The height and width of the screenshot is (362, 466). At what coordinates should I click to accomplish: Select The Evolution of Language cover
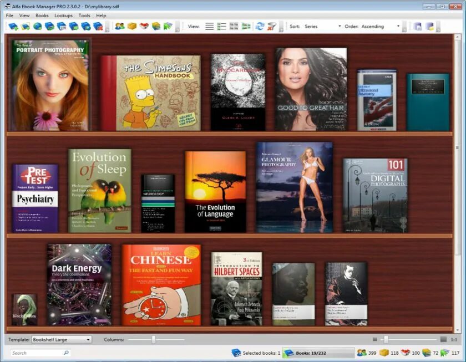pos(215,192)
